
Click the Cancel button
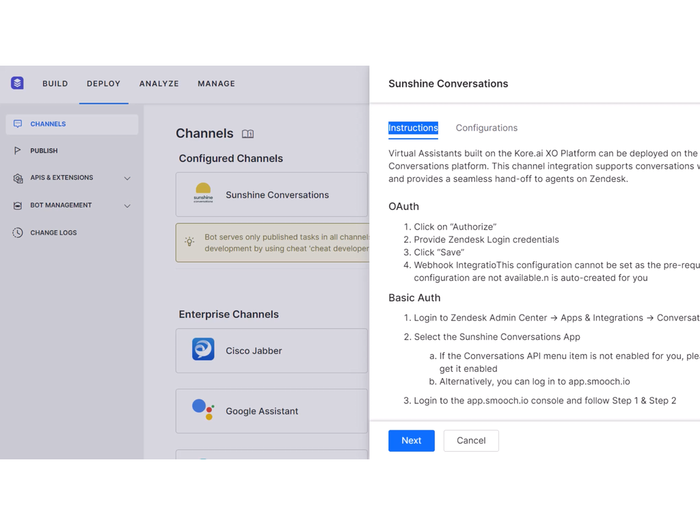point(471,440)
